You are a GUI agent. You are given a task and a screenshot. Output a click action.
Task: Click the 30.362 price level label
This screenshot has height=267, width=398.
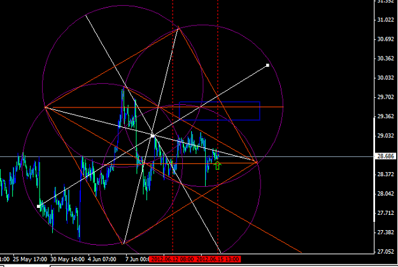click(x=385, y=58)
